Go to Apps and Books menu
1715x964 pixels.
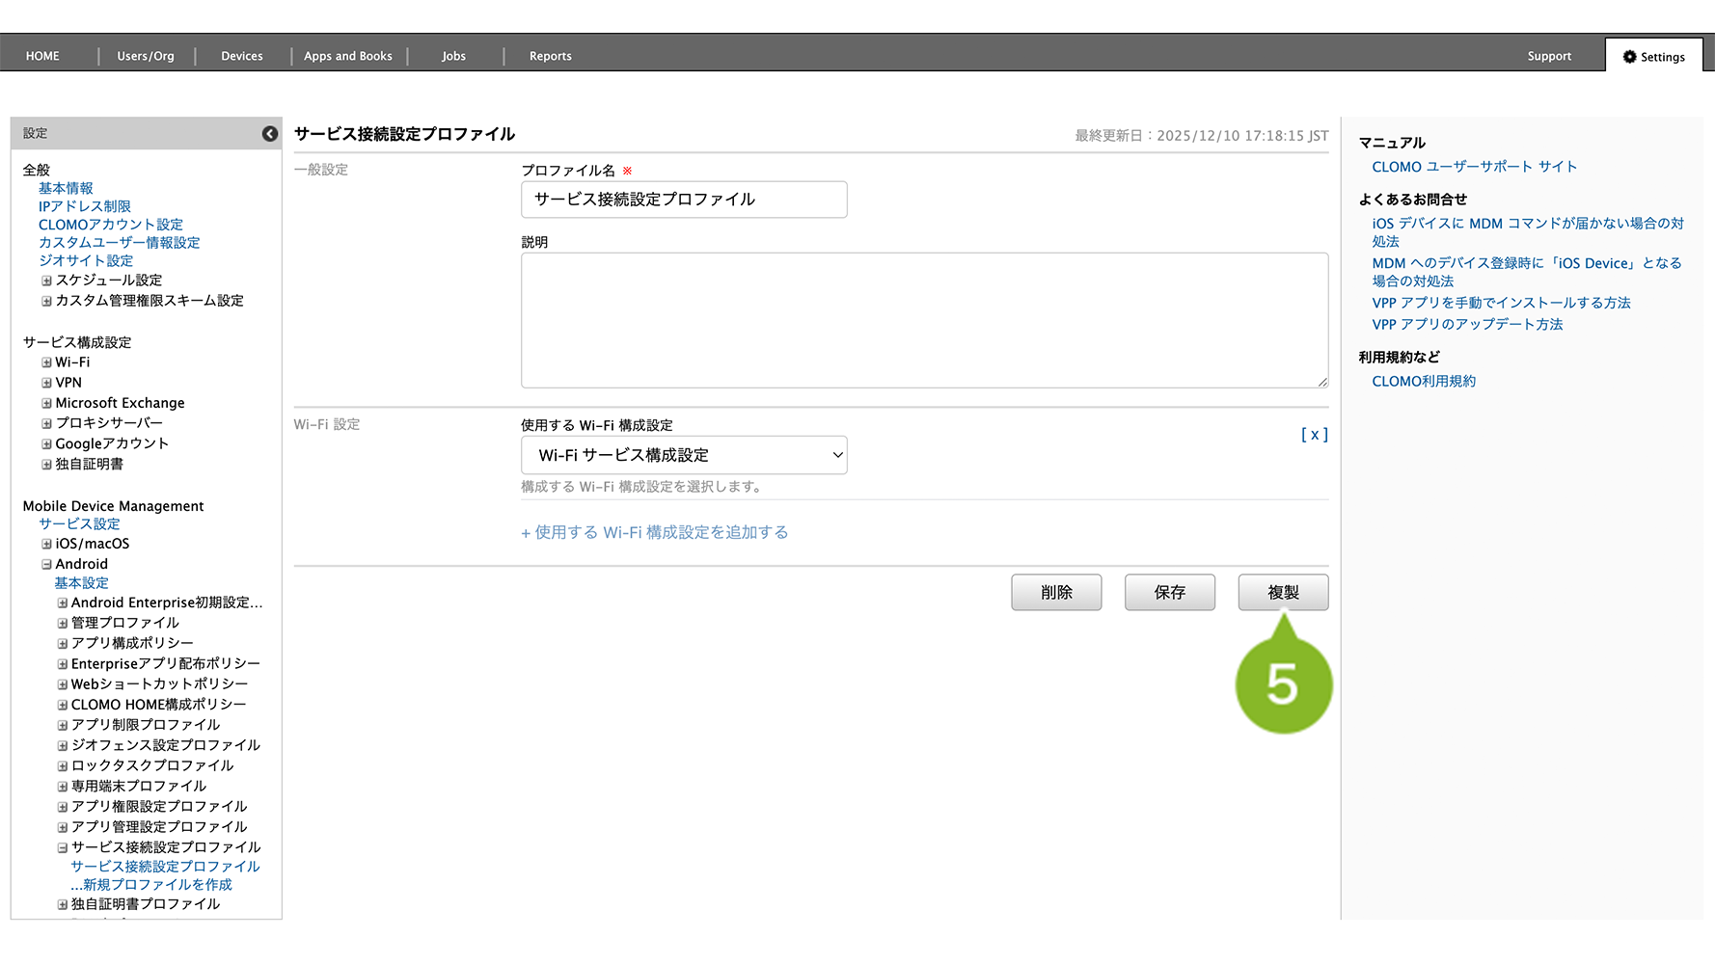[x=347, y=56]
